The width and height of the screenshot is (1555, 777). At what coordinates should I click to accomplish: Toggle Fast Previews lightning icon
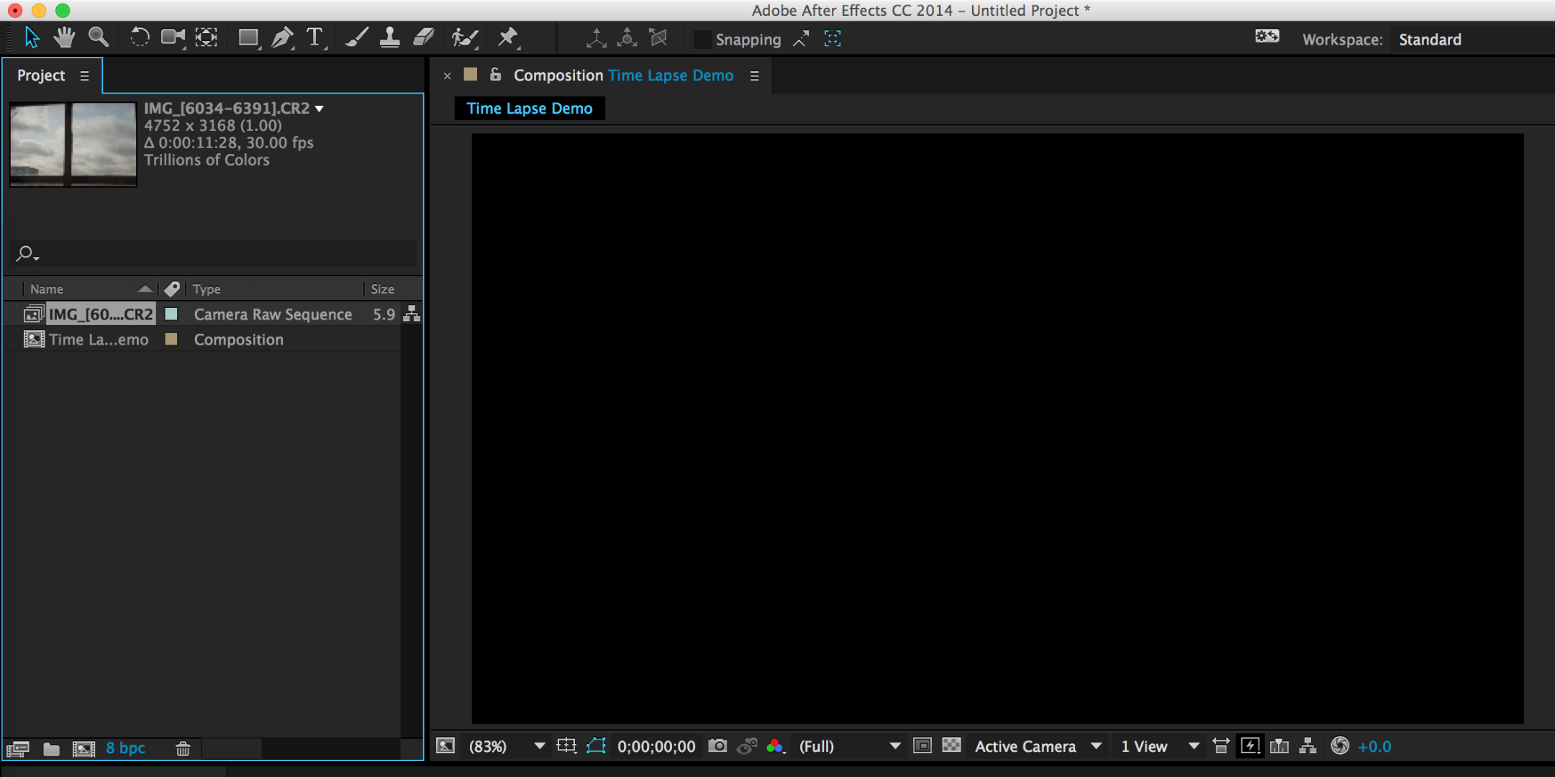click(1250, 746)
